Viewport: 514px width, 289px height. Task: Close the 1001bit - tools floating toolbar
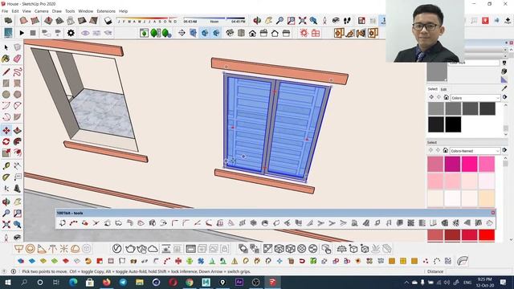492,213
